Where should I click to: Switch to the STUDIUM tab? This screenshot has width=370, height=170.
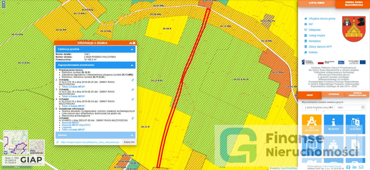(334, 94)
